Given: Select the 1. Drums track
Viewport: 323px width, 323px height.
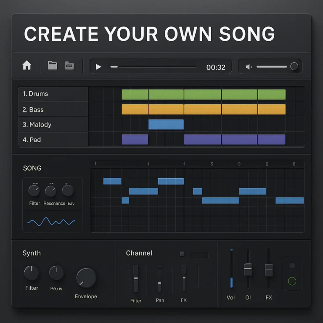Looking at the screenshot, I should point(53,94).
